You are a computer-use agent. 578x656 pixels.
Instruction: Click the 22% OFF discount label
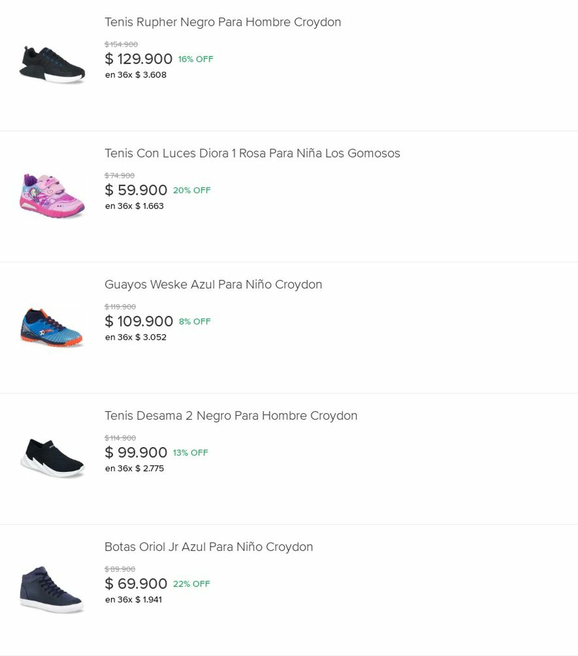click(x=191, y=584)
